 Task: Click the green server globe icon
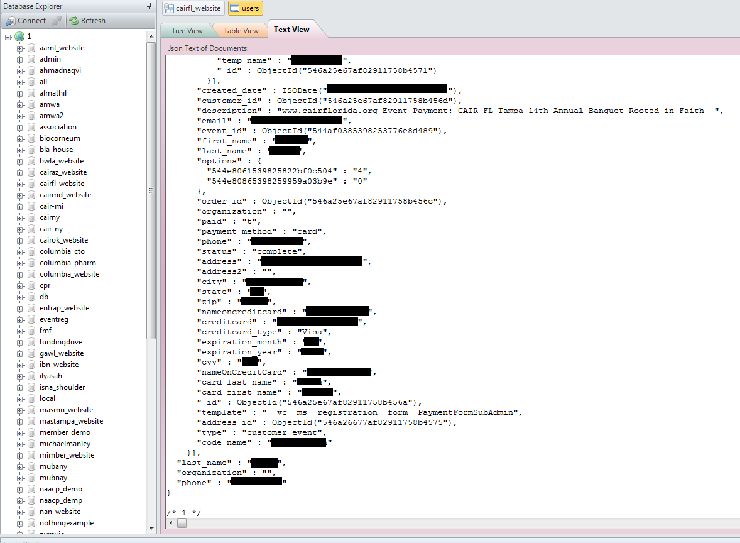coord(19,36)
